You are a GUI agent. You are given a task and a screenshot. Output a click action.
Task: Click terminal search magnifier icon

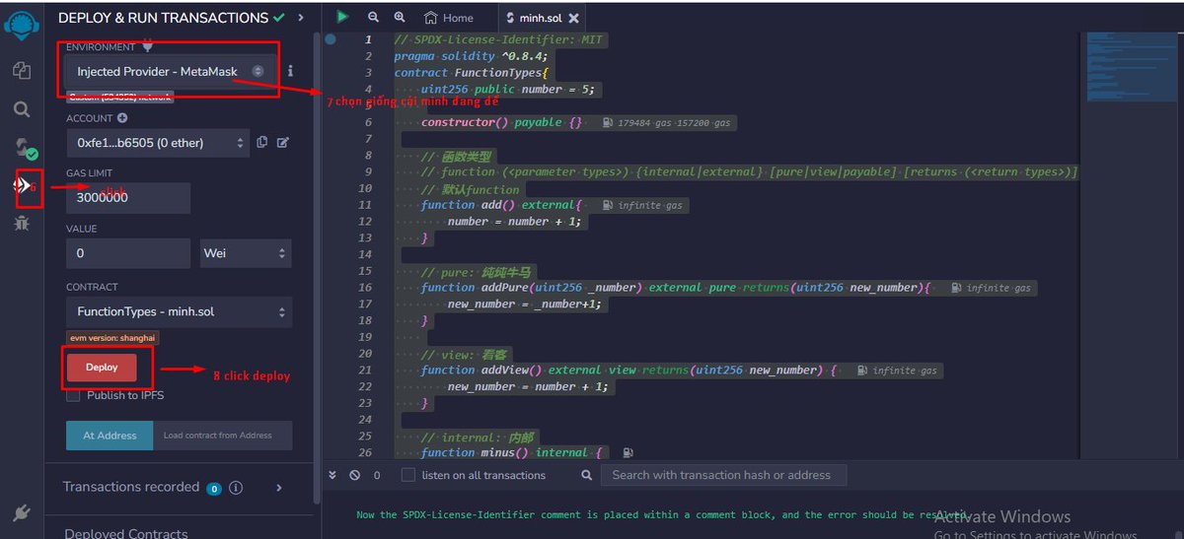point(586,475)
